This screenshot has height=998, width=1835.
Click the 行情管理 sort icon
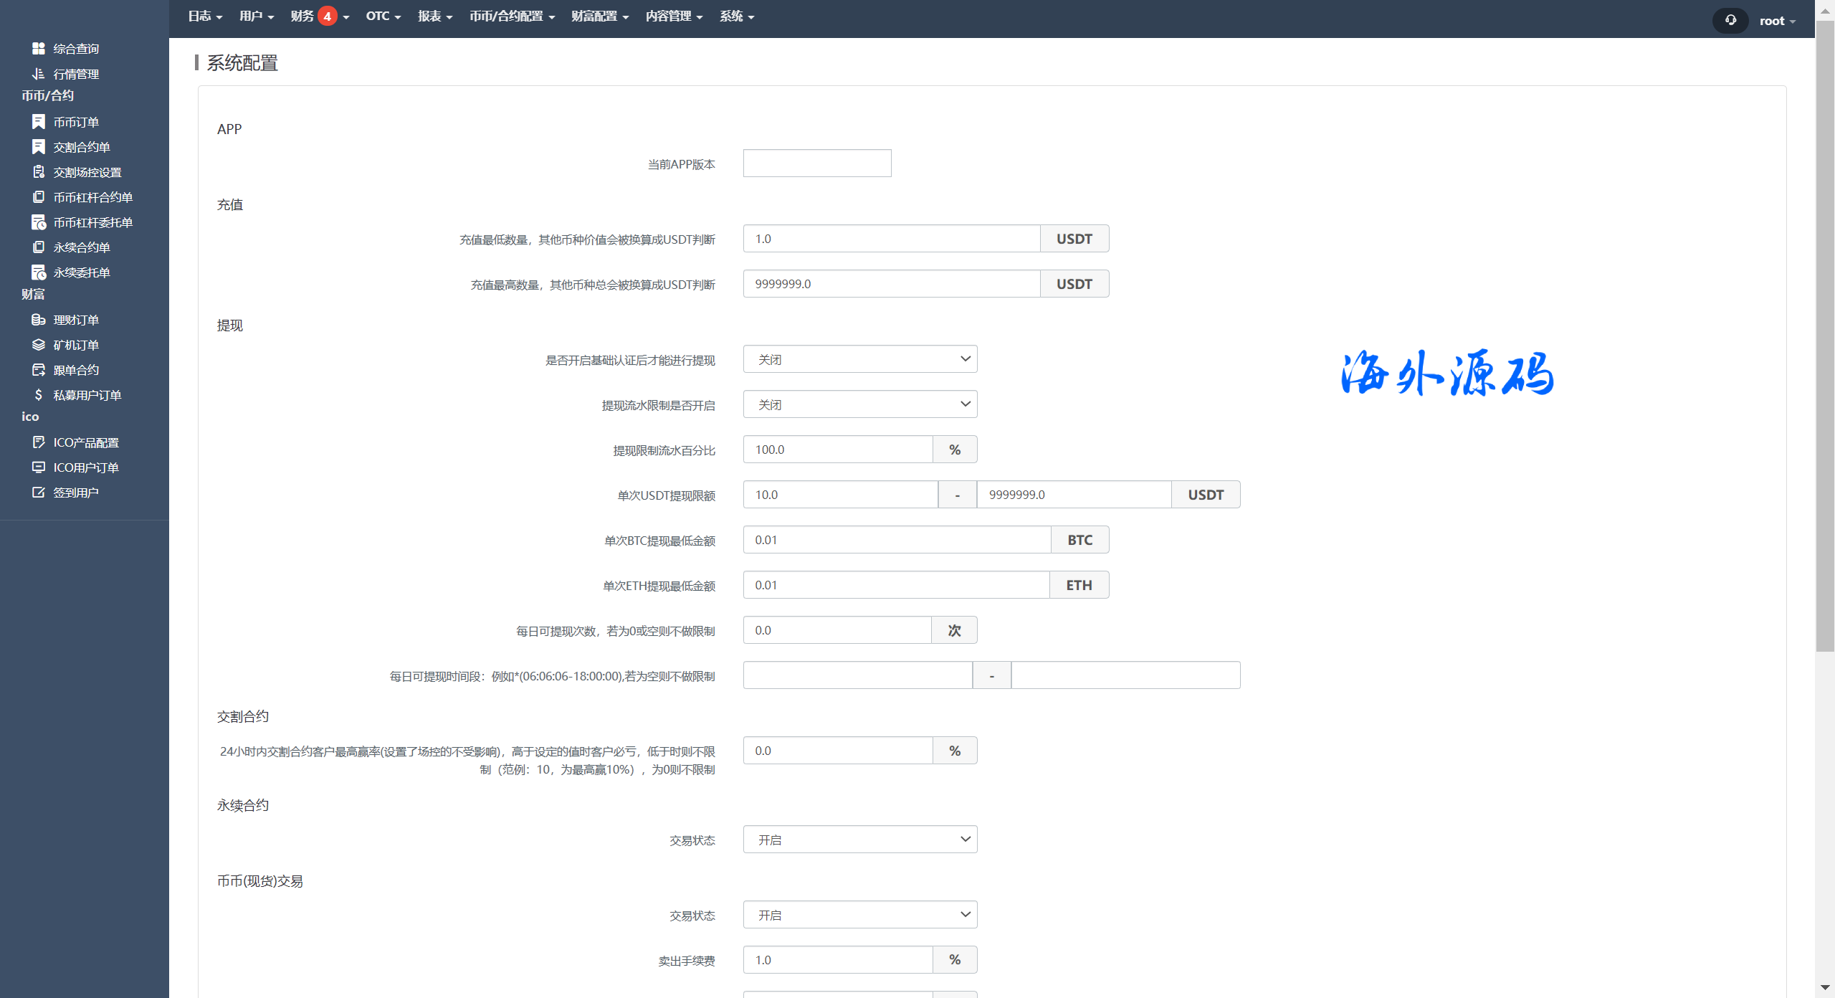pyautogui.click(x=39, y=73)
